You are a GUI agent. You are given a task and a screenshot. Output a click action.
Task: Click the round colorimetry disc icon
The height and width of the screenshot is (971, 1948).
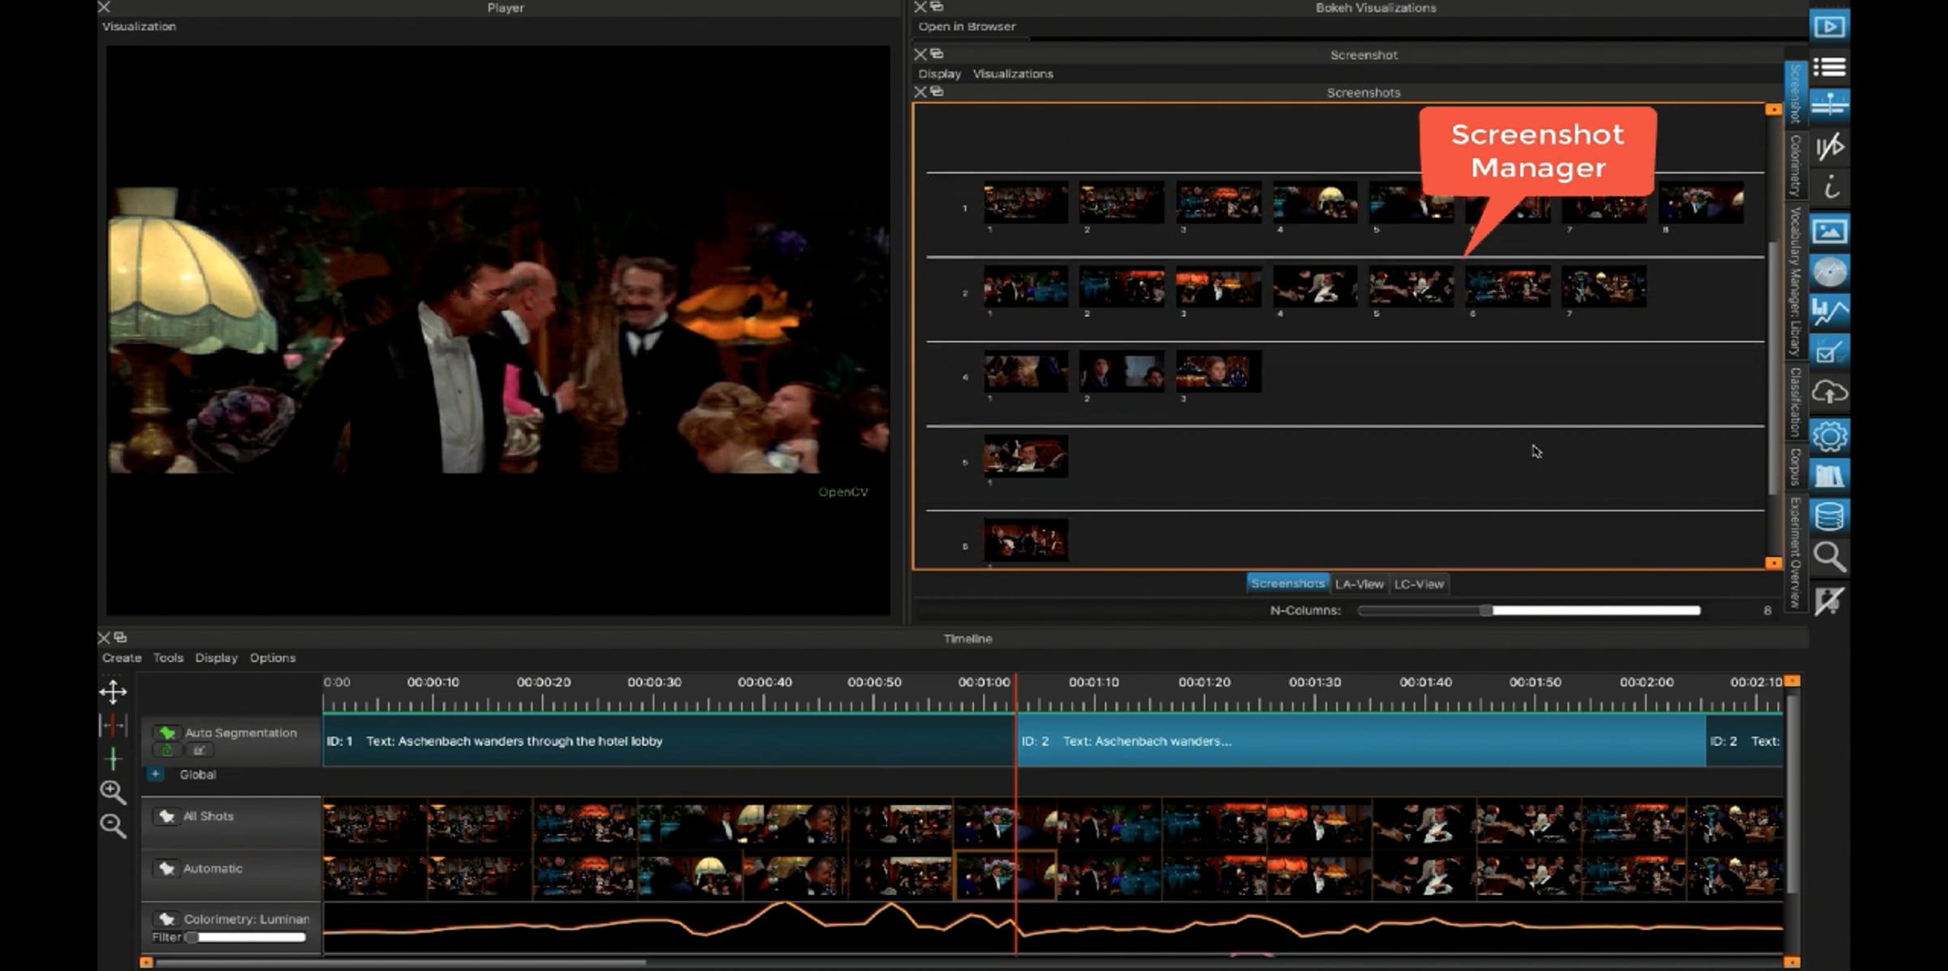point(1829,271)
